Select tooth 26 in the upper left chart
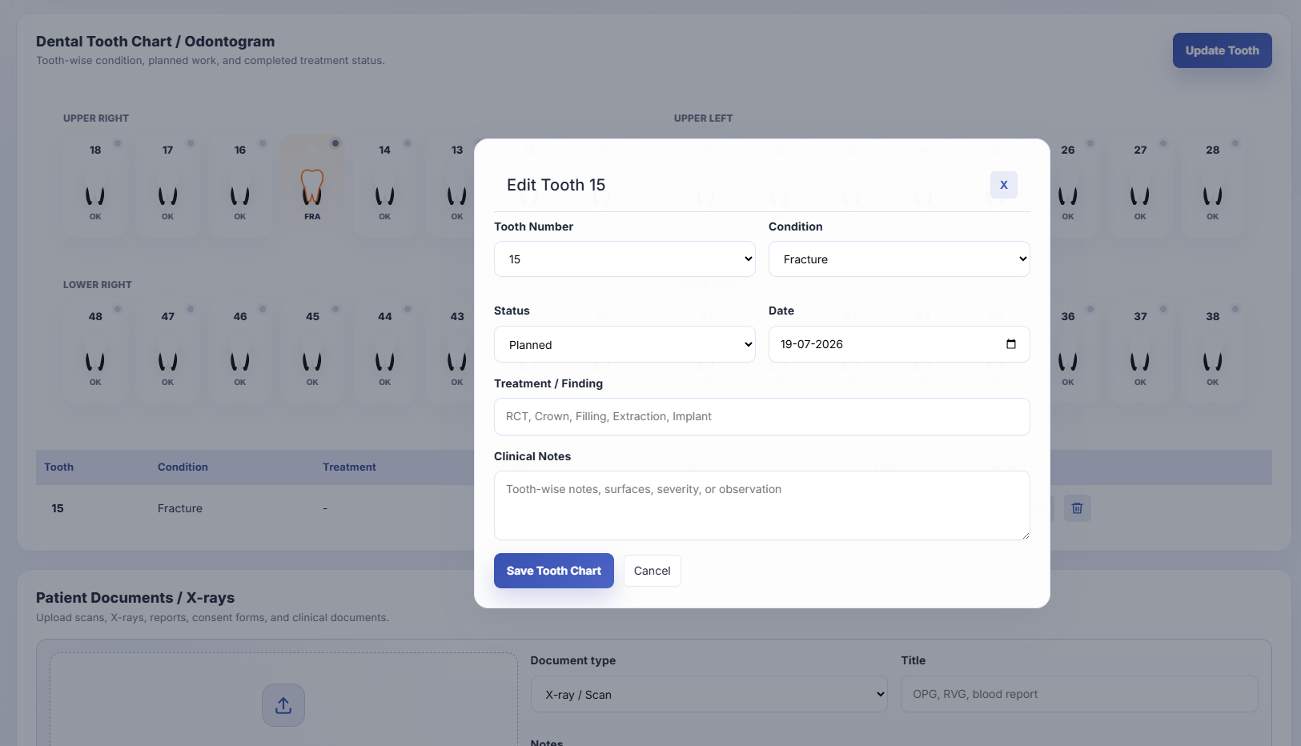This screenshot has height=746, width=1301. 1068,186
